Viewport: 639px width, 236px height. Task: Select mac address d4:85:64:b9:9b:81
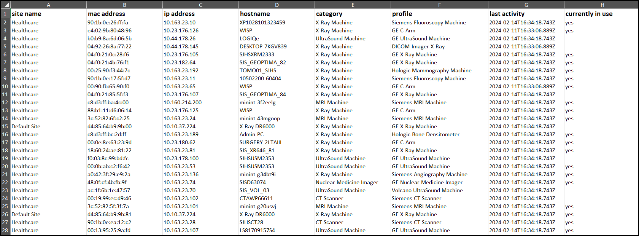point(125,214)
